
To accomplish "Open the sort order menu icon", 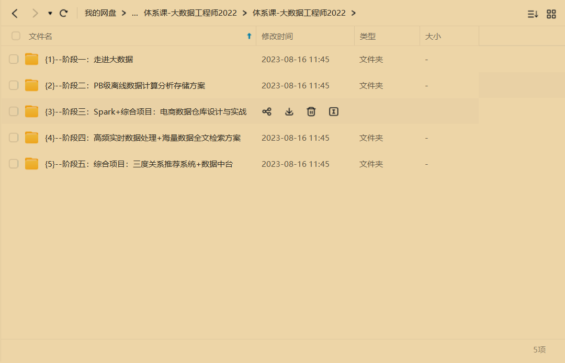I will (x=533, y=14).
